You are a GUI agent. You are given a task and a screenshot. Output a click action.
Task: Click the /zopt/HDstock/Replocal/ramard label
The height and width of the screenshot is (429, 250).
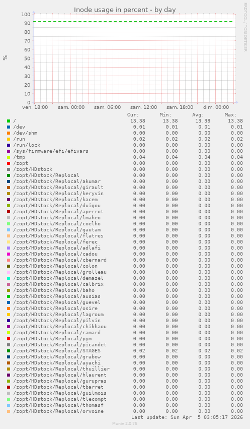click(57, 332)
